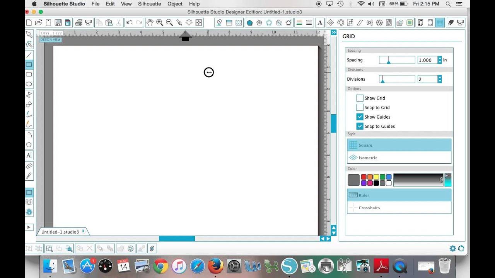The height and width of the screenshot is (278, 495).
Task: Select the Draw an Arc tool
Action: [29, 135]
